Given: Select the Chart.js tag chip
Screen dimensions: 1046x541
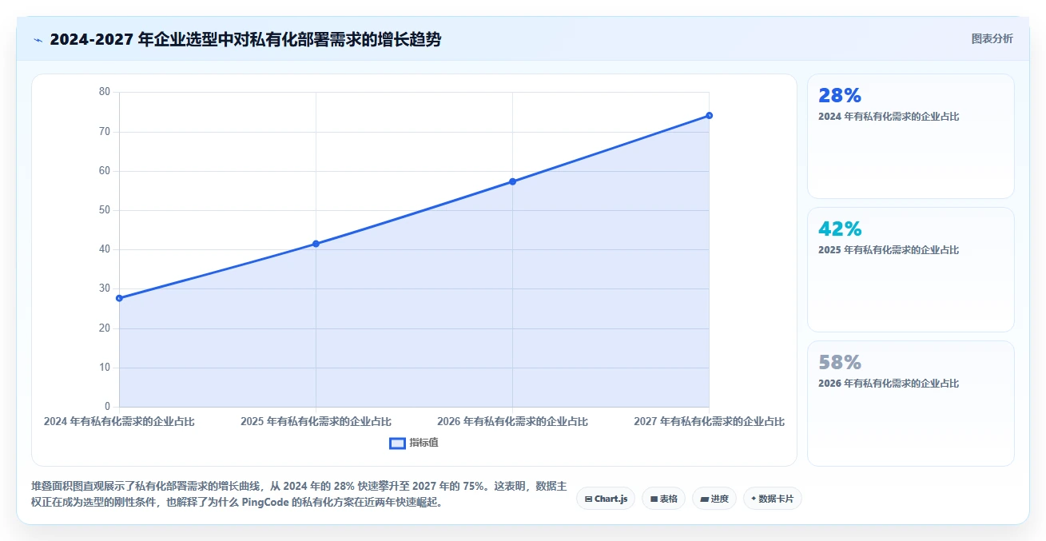Looking at the screenshot, I should (606, 499).
